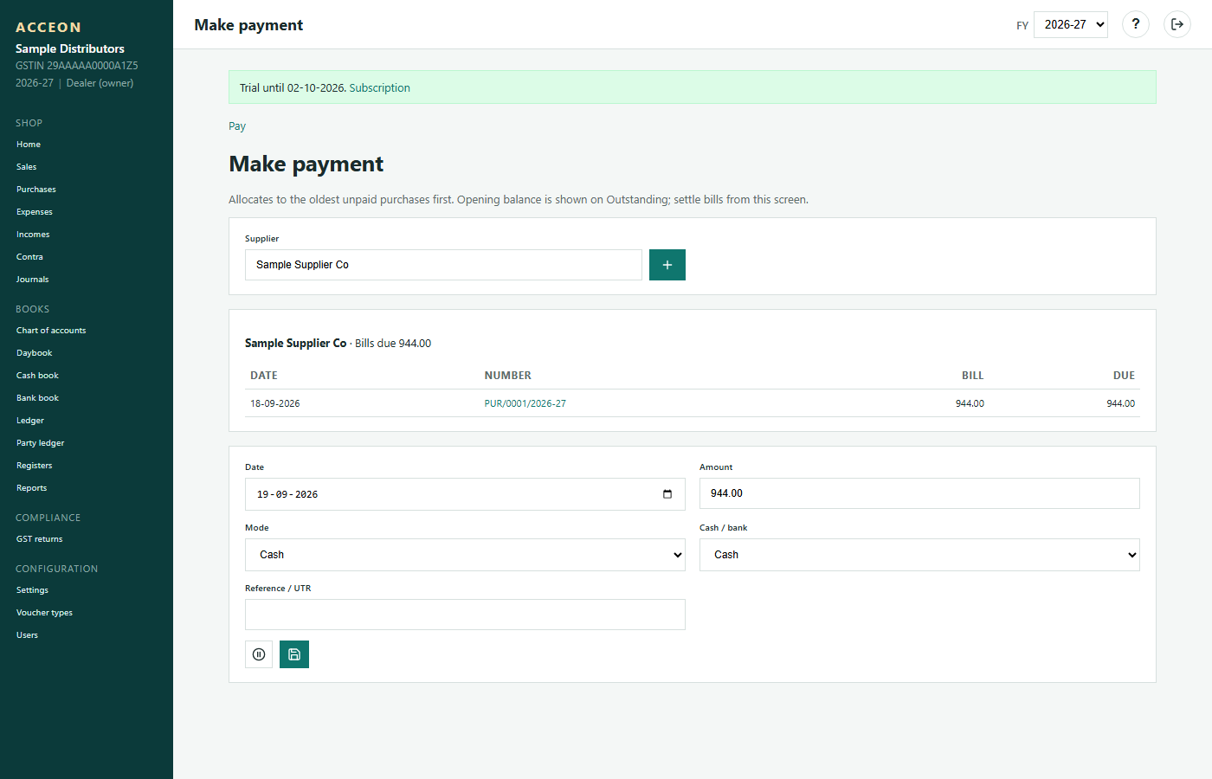Open Cash book in sidebar
The height and width of the screenshot is (779, 1212).
37,376
